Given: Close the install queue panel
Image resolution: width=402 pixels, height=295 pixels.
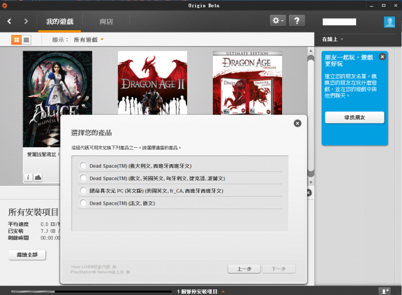Looking at the screenshot, I should pos(309,193).
